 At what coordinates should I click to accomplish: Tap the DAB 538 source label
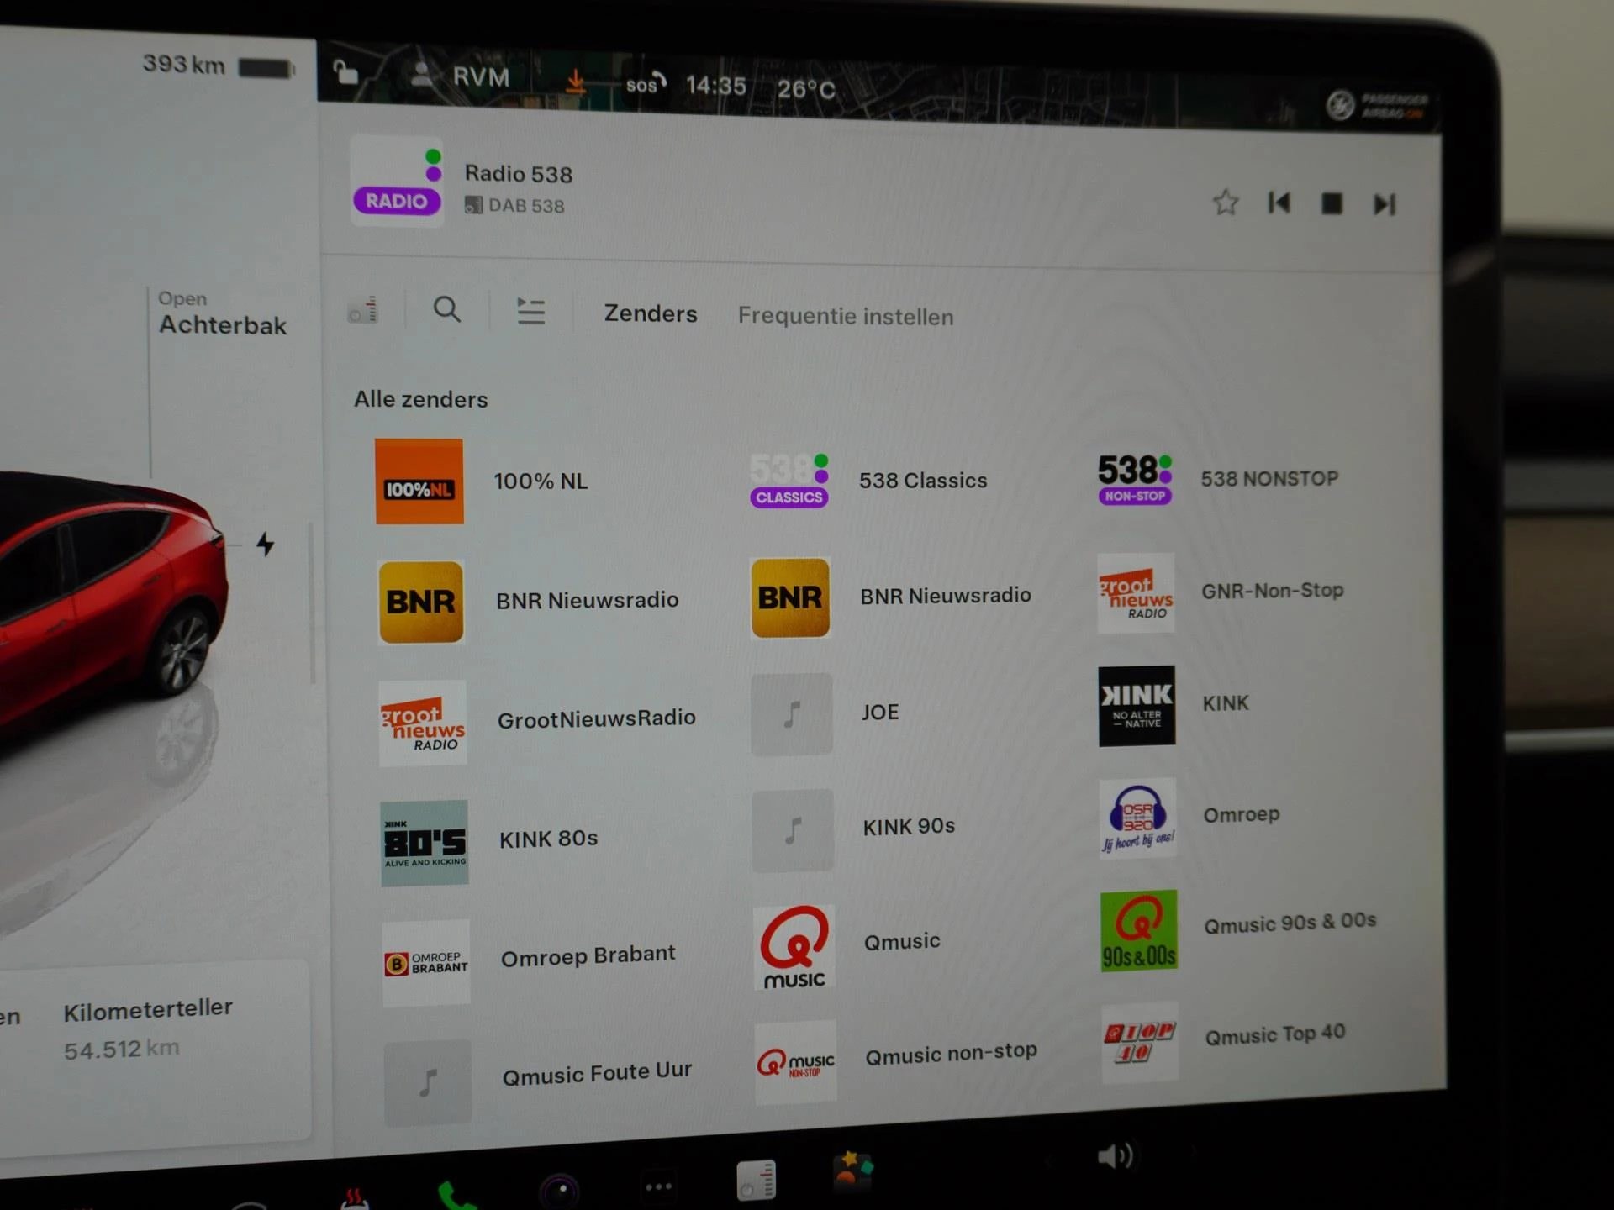click(x=514, y=205)
